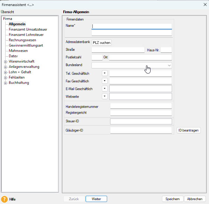Select Lohn + Gehalt label in tree

click(20, 72)
